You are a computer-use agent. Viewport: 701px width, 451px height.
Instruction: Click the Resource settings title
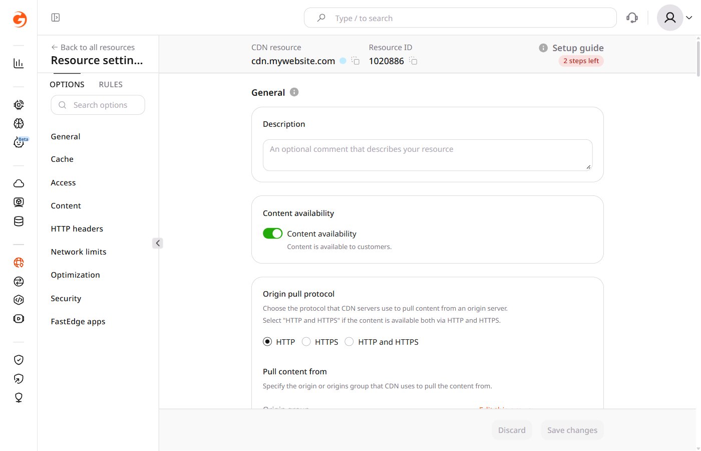click(97, 61)
